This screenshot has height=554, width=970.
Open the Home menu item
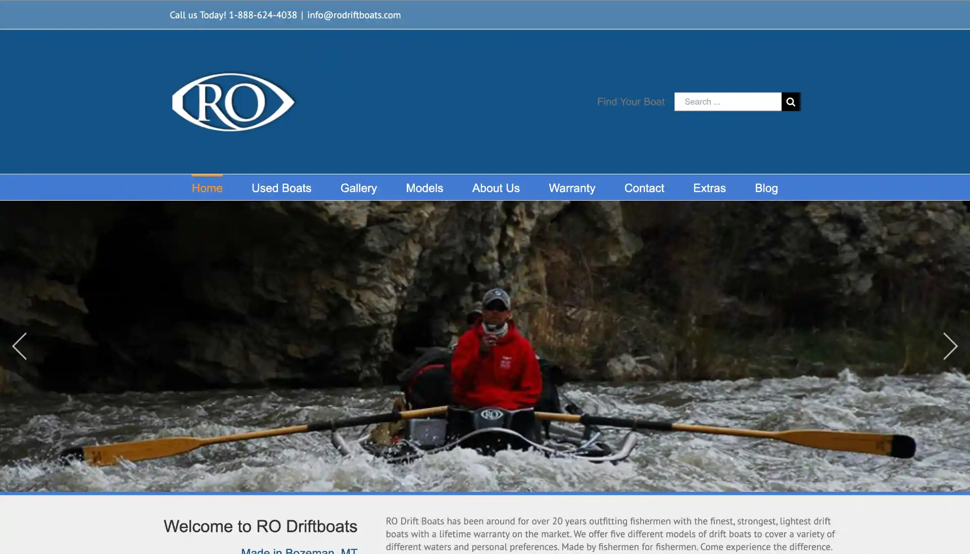click(207, 188)
